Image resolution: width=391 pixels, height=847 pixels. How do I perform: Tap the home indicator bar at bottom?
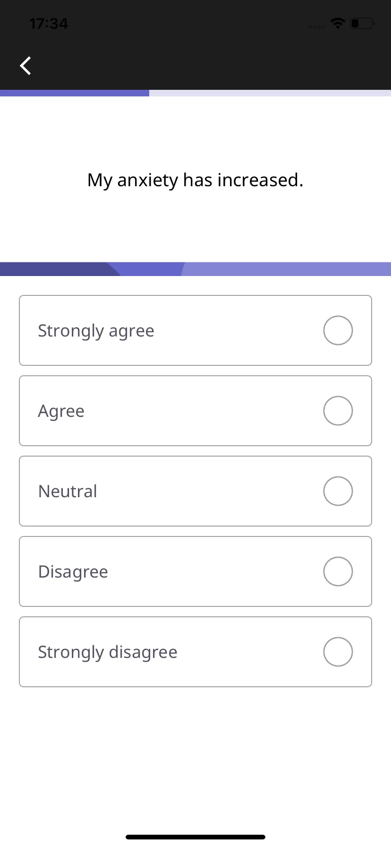click(x=195, y=837)
